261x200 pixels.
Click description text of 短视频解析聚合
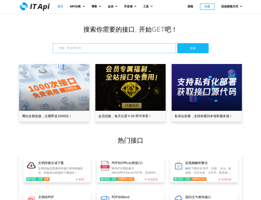208,170
